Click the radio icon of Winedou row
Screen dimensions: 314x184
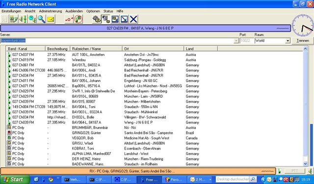point(9,60)
